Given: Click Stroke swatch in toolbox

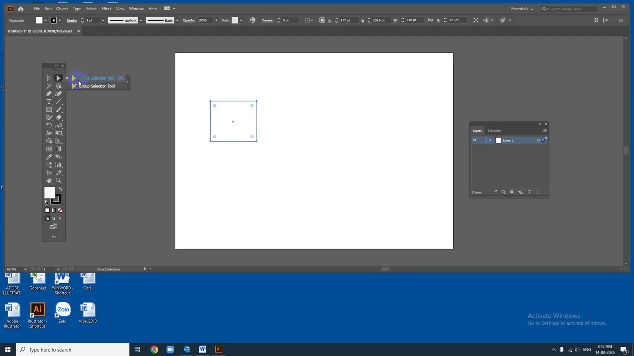Looking at the screenshot, I should tap(56, 199).
